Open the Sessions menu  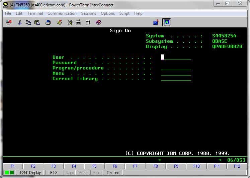(x=89, y=13)
